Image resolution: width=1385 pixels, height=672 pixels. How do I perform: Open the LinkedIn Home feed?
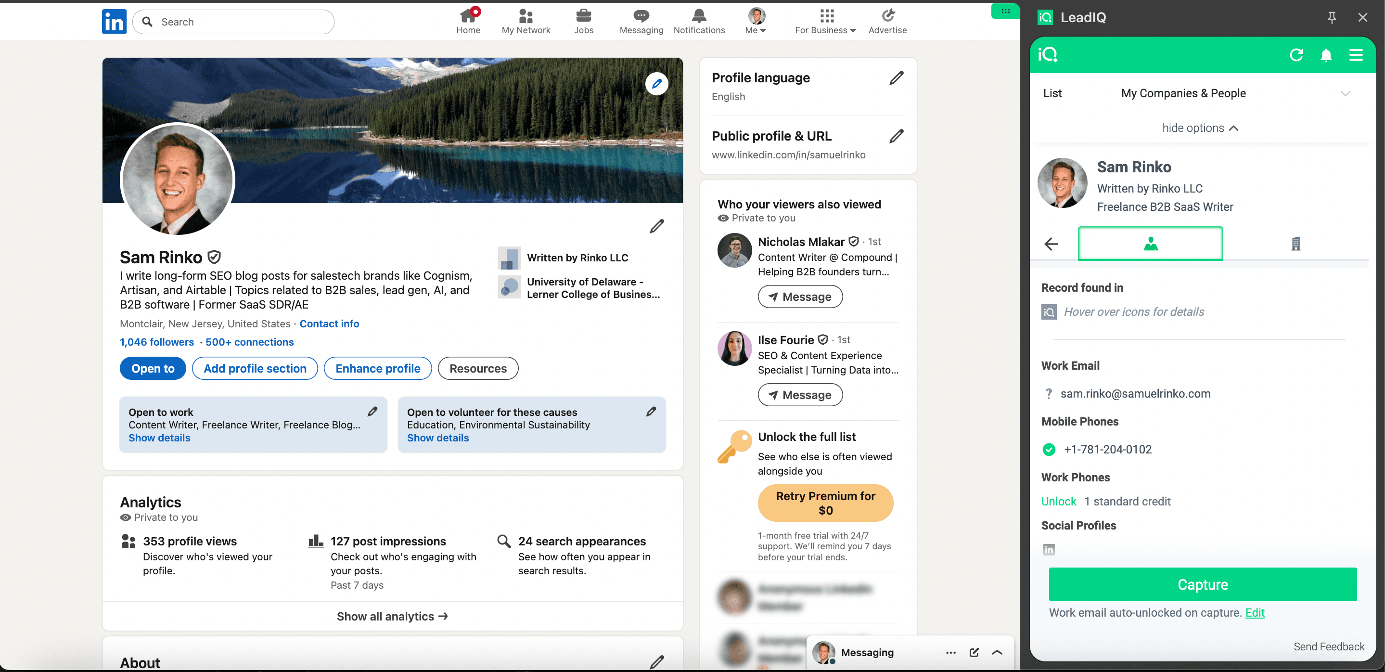[468, 20]
